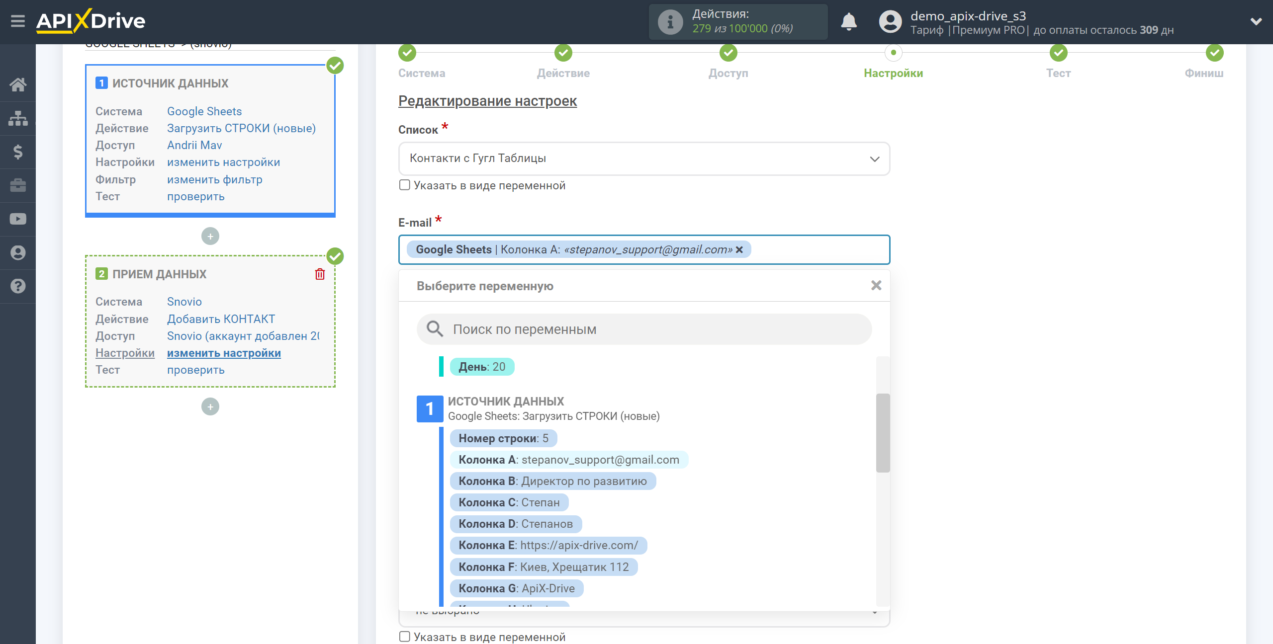
Task: Select the 'Номер строки: 5' variable
Action: pos(503,438)
